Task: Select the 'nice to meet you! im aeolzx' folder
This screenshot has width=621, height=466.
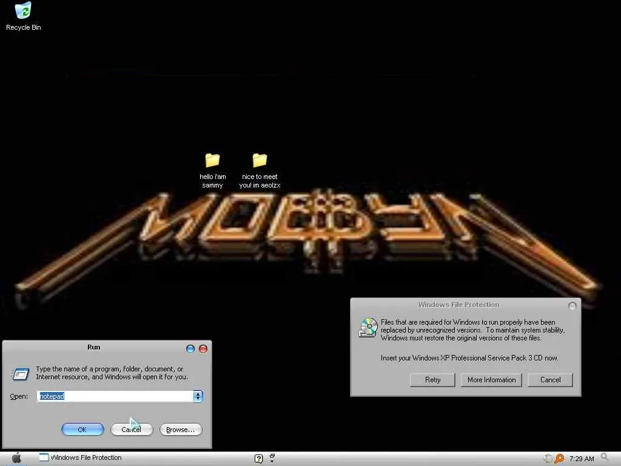Action: click(x=260, y=171)
